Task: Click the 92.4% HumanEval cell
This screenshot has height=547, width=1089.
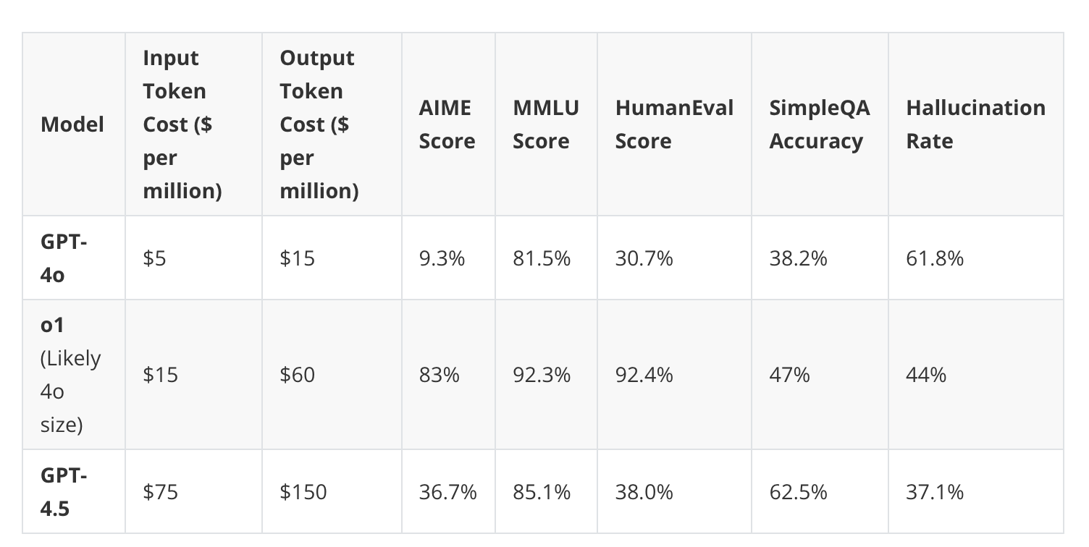Action: (644, 375)
